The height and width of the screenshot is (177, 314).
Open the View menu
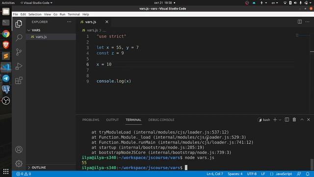pos(48,14)
